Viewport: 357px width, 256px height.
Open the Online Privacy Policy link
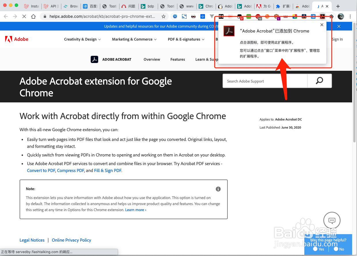[x=71, y=240]
